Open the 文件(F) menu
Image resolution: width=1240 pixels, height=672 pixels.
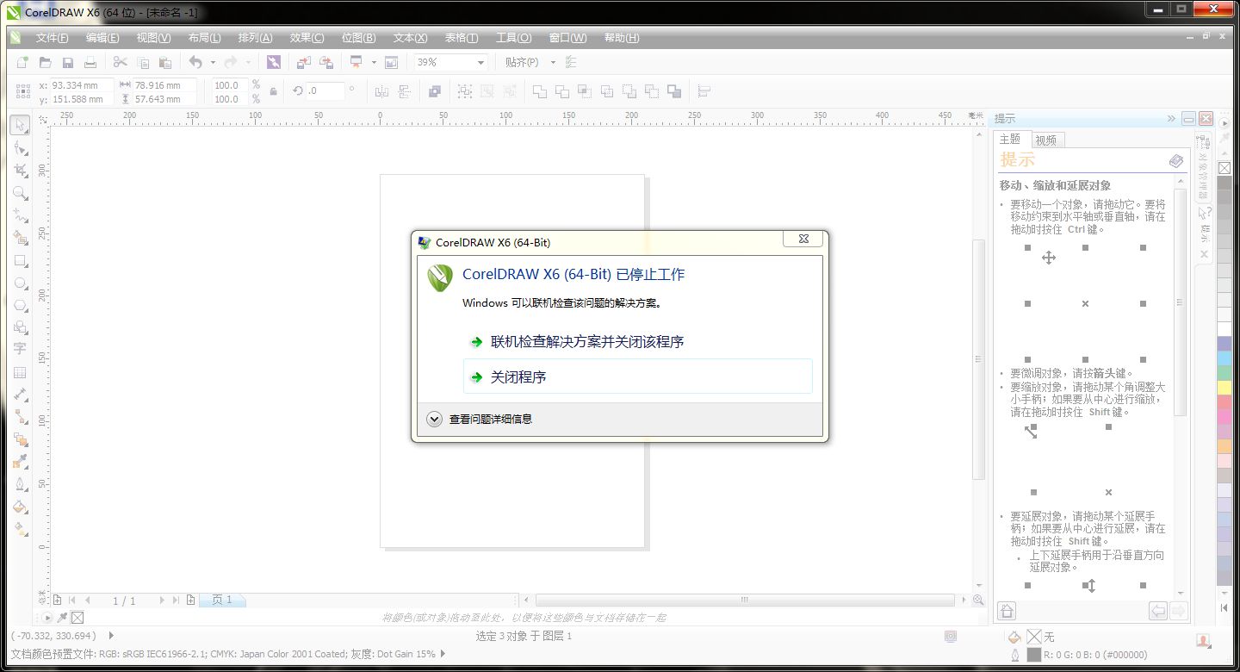[52, 38]
